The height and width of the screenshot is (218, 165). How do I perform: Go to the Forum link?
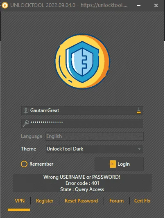[116, 201]
